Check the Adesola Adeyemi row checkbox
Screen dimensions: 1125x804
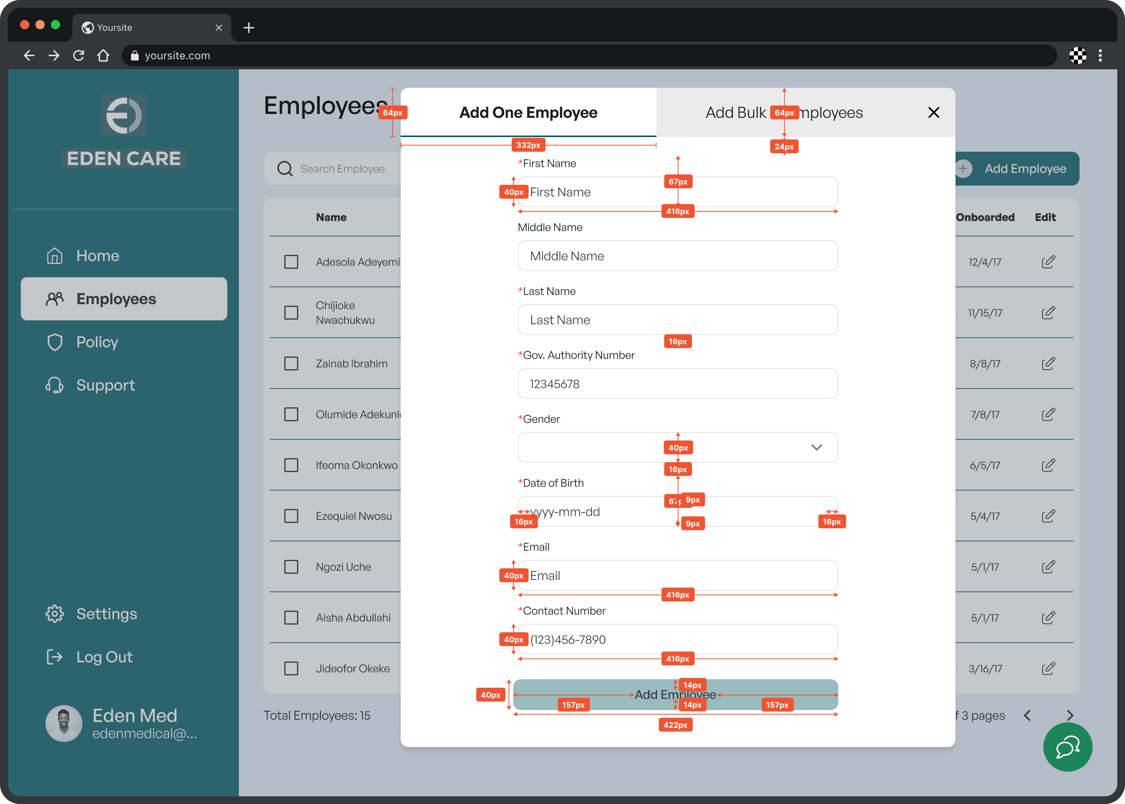coord(291,262)
